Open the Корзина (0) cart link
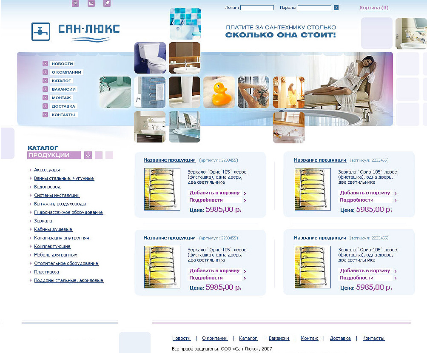This screenshot has height=353, width=427. pos(374,8)
